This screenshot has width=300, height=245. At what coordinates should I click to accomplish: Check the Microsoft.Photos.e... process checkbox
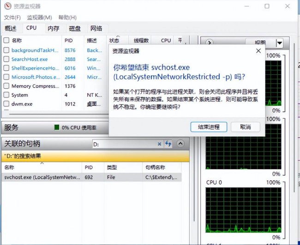coord(6,77)
